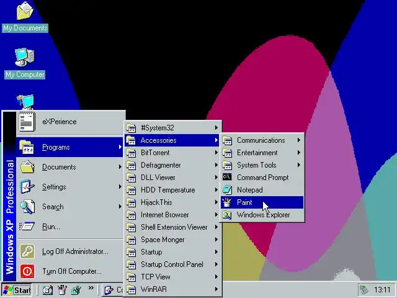The width and height of the screenshot is (397, 298).
Task: Click the Settings checkmark icon
Action: 27,186
